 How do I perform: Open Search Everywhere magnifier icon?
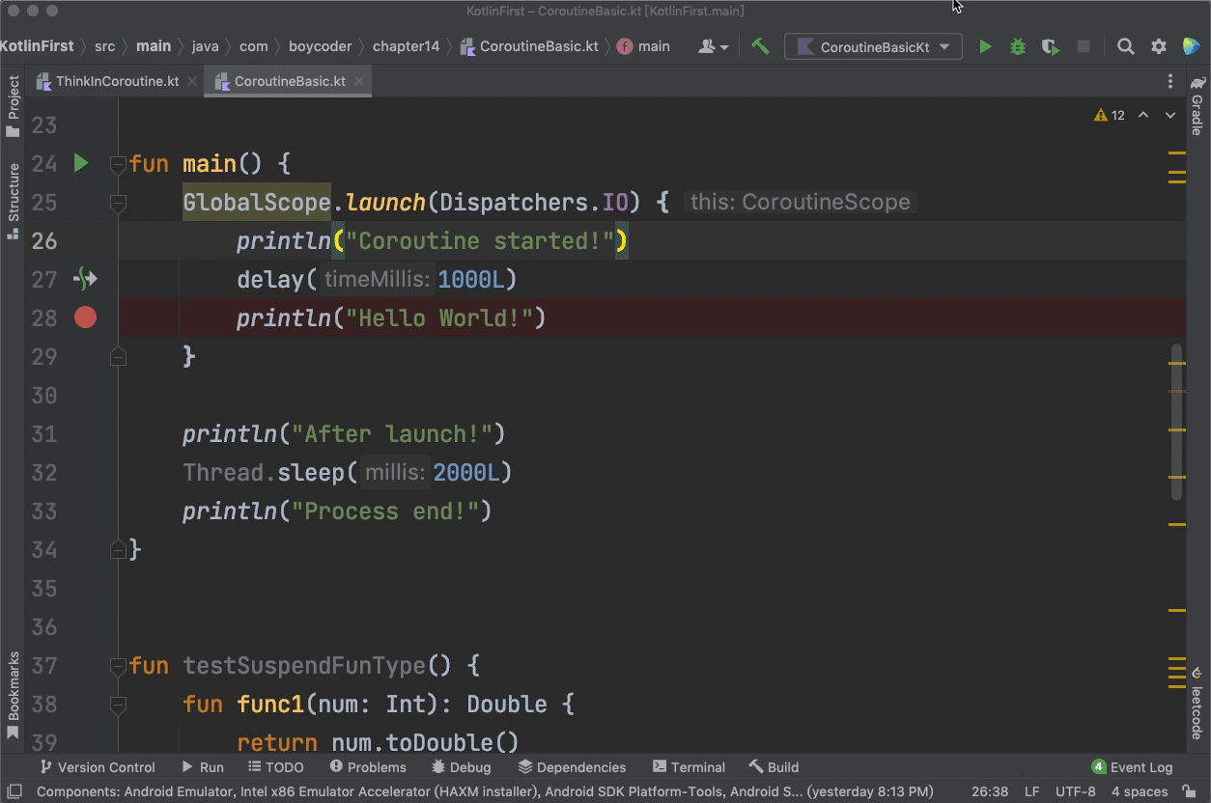(1125, 46)
